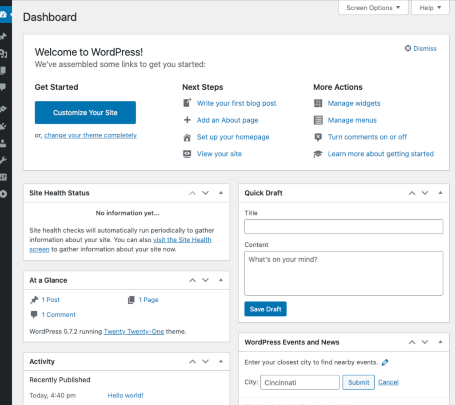Open the Screen Options dropdown
Viewport: 455px width, 405px height.
coord(373,8)
